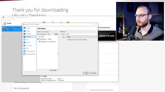Screen dimensions: 165x92
Task: Click the Ubuntu LTS 18.04 preview thumbnail
Action: pyautogui.click(x=107, y=36)
